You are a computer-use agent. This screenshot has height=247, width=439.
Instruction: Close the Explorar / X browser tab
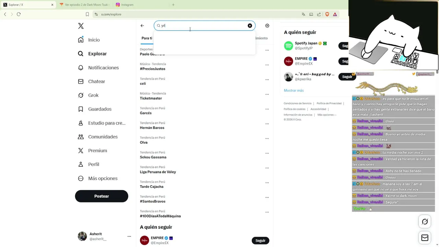coord(52,5)
